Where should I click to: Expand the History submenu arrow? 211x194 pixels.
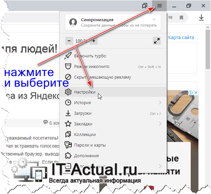tap(160, 102)
